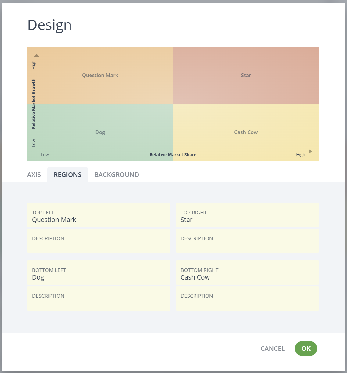Click the Question Mark quadrant in preview

click(100, 75)
